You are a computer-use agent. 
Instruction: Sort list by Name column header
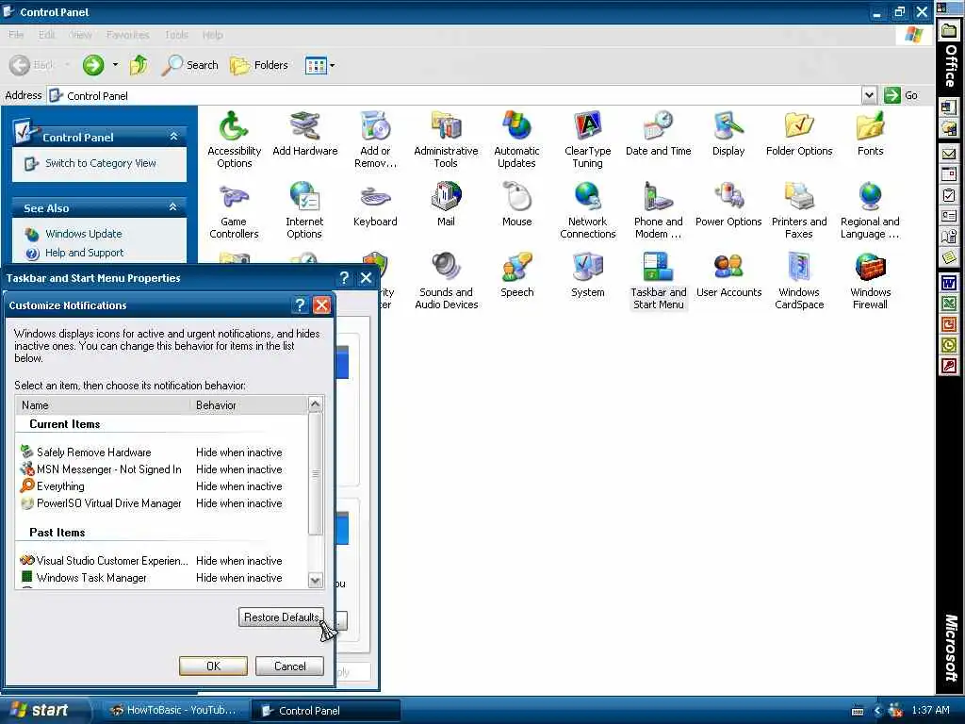(x=104, y=405)
